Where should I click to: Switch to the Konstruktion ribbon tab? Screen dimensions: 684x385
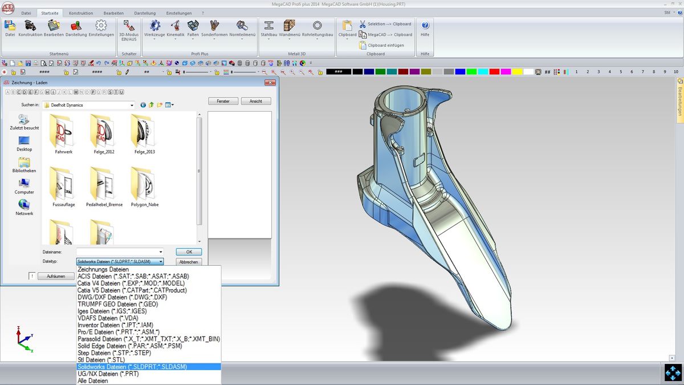(x=81, y=13)
